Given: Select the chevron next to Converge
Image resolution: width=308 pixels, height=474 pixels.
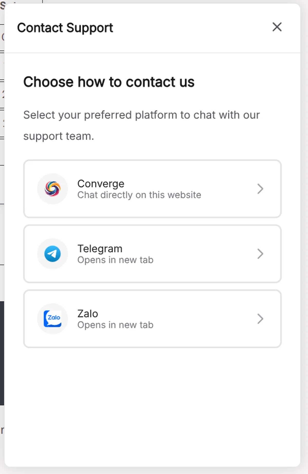Looking at the screenshot, I should [261, 189].
